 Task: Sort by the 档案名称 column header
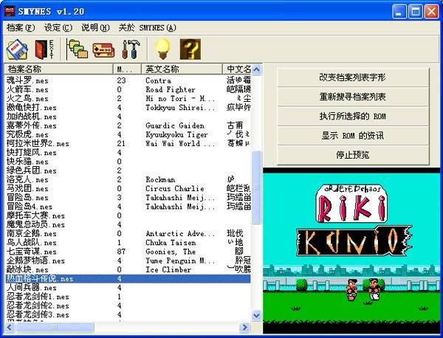[58, 69]
